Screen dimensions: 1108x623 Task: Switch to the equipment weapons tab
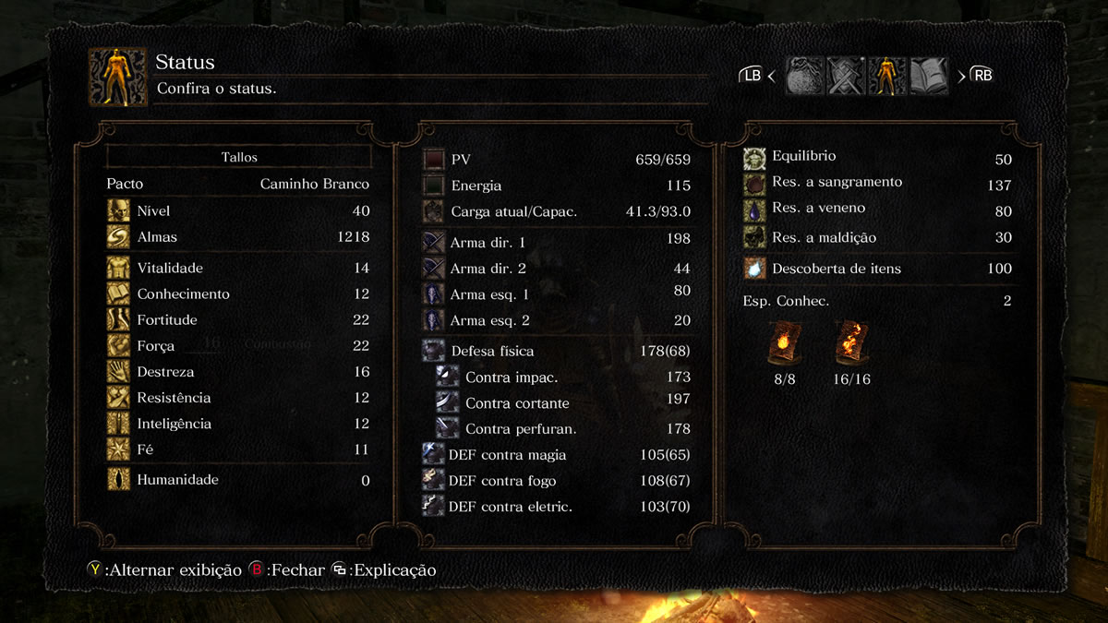(845, 76)
